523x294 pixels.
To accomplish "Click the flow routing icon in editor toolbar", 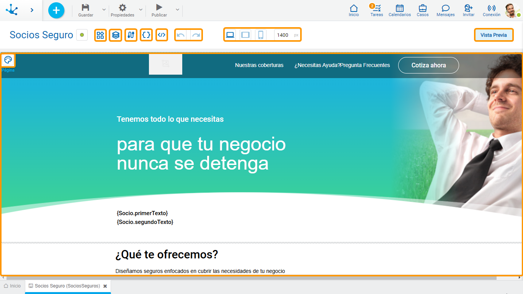I will click(x=131, y=35).
